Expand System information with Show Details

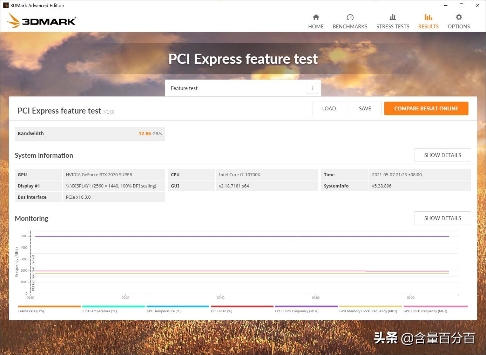442,155
